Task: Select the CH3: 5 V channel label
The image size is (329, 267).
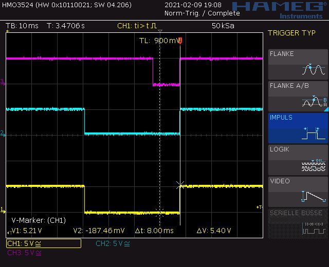Action: pyautogui.click(x=24, y=253)
